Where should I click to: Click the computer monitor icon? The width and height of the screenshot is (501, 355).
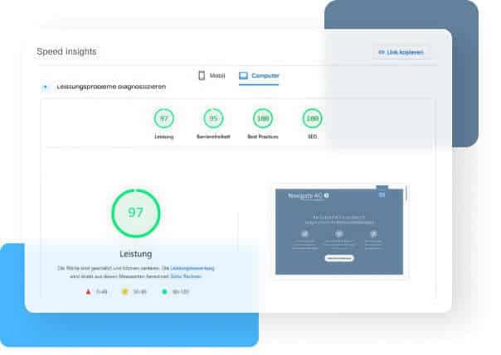(244, 75)
